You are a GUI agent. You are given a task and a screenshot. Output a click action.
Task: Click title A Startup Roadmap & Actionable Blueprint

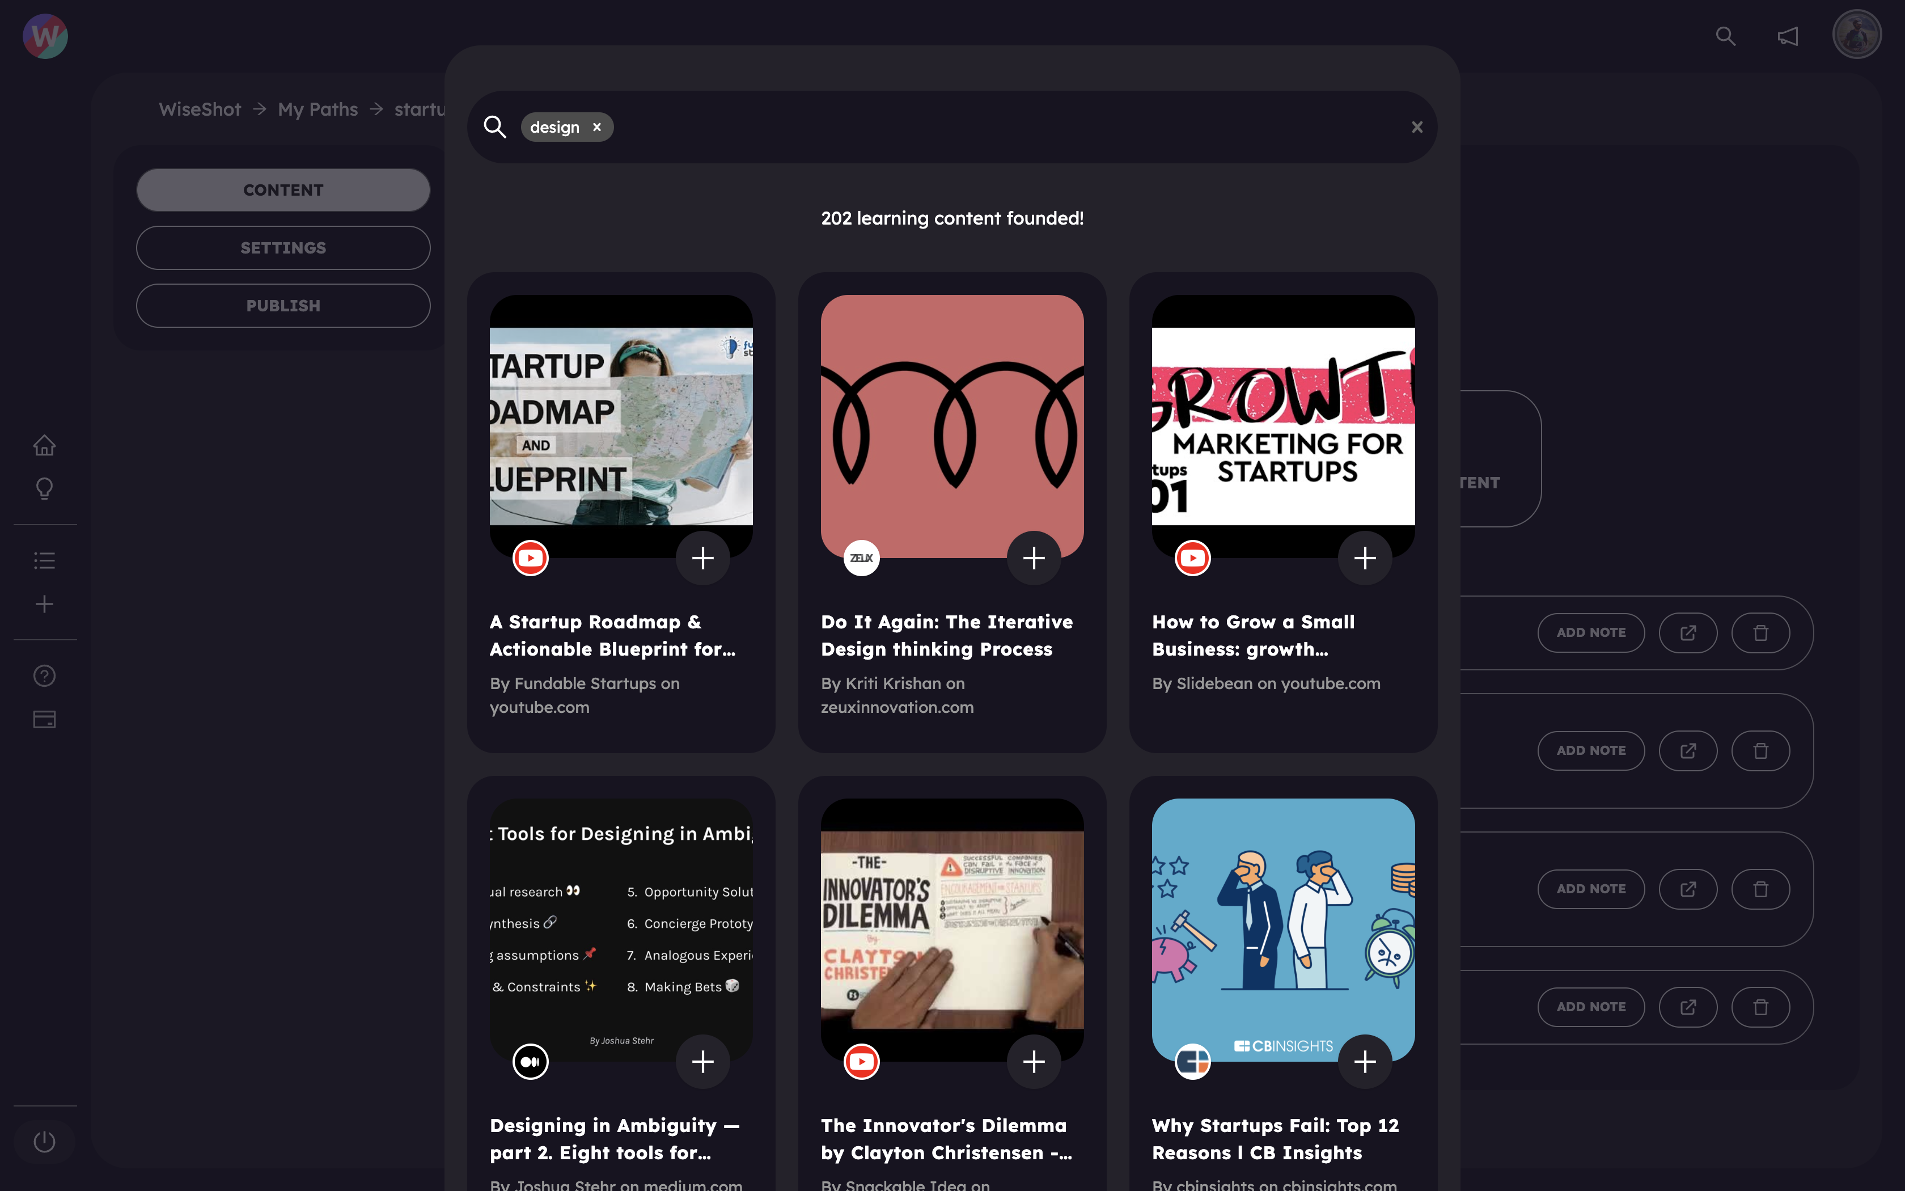pyautogui.click(x=612, y=635)
